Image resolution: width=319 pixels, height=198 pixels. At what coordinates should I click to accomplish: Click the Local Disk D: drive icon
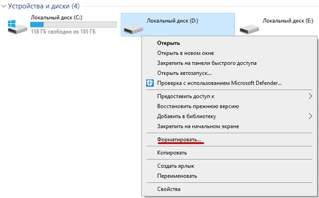point(133,29)
